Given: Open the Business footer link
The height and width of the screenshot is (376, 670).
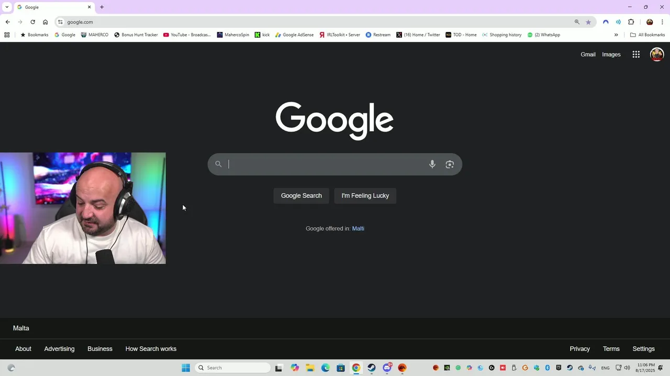Looking at the screenshot, I should 100,349.
